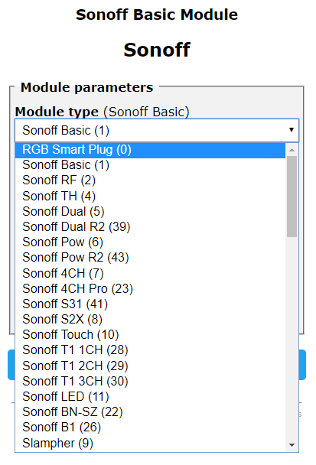Click the module type dropdown arrow
The height and width of the screenshot is (465, 316).
291,130
